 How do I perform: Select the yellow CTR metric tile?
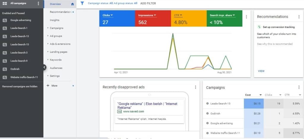tap(189, 18)
